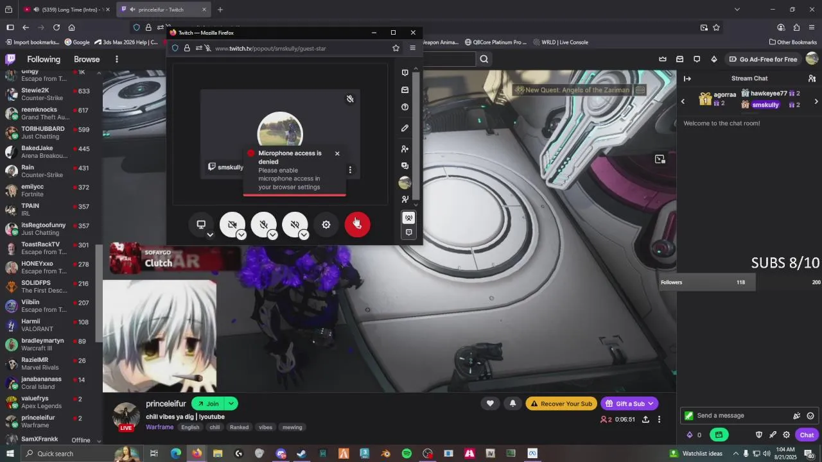Open the WRLD | Live Console bookmark
Image resolution: width=822 pixels, height=462 pixels.
coord(560,42)
